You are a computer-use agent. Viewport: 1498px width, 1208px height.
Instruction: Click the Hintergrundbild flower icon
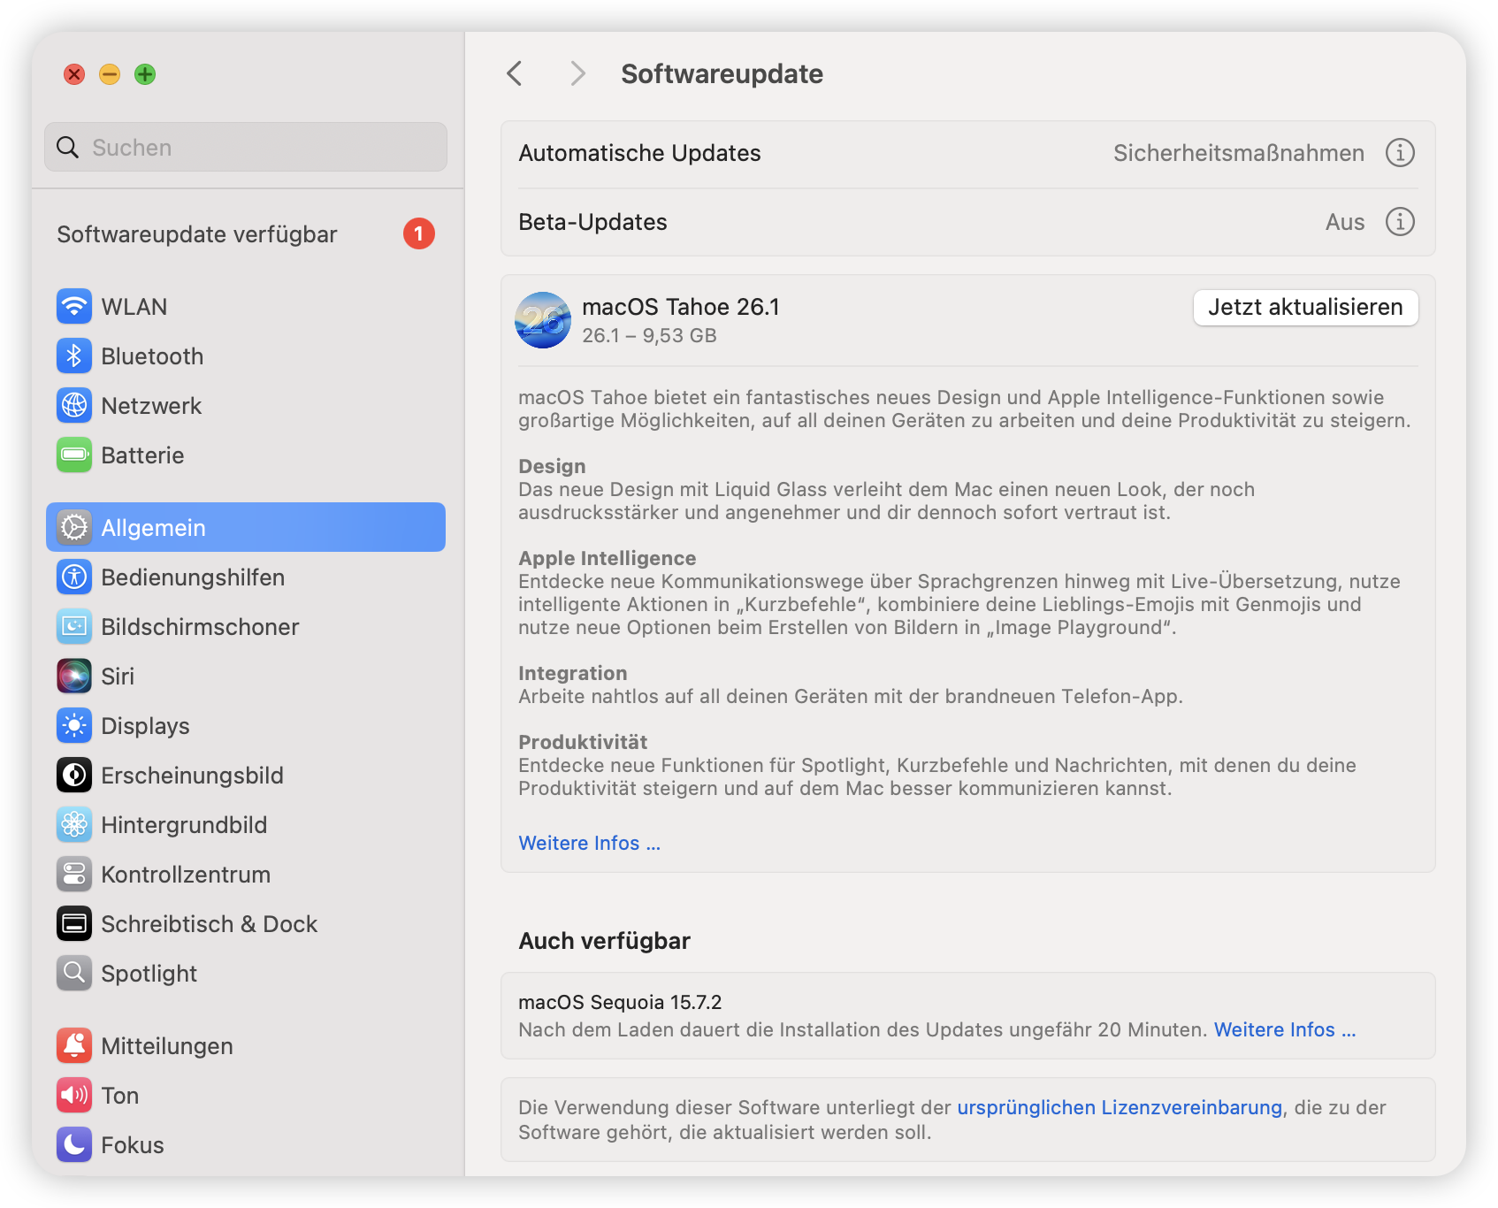74,825
